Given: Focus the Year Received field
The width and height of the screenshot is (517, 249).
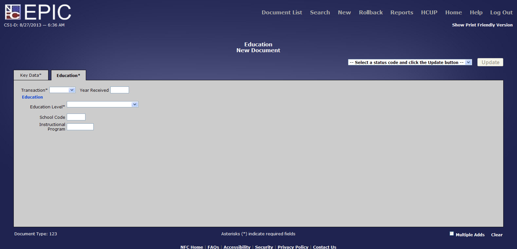Looking at the screenshot, I should pyautogui.click(x=120, y=90).
